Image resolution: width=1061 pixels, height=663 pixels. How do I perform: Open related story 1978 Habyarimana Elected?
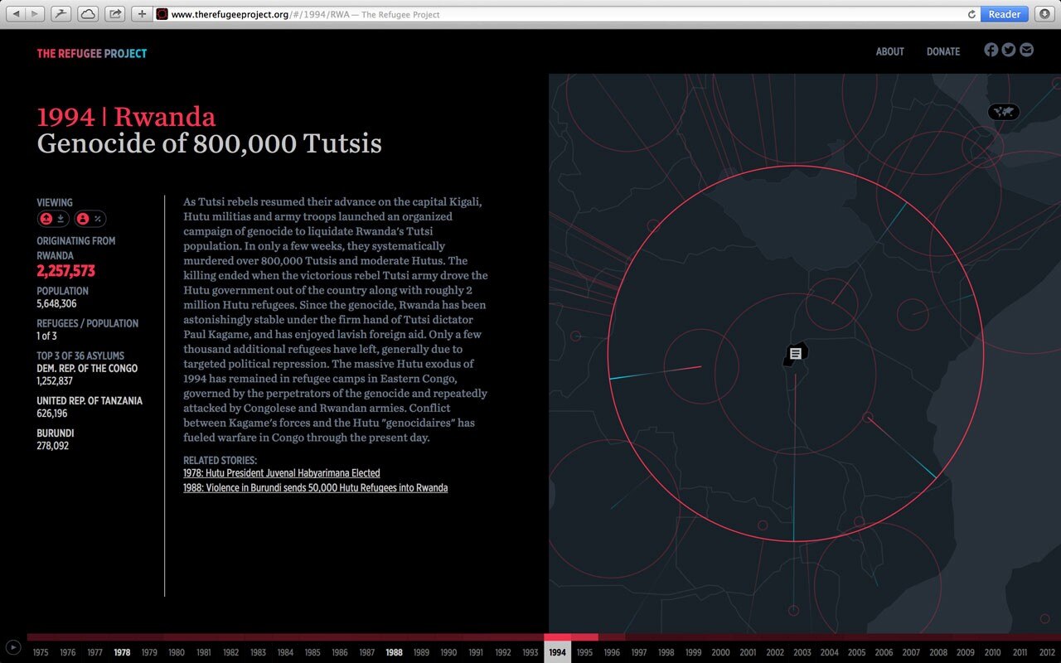[282, 473]
